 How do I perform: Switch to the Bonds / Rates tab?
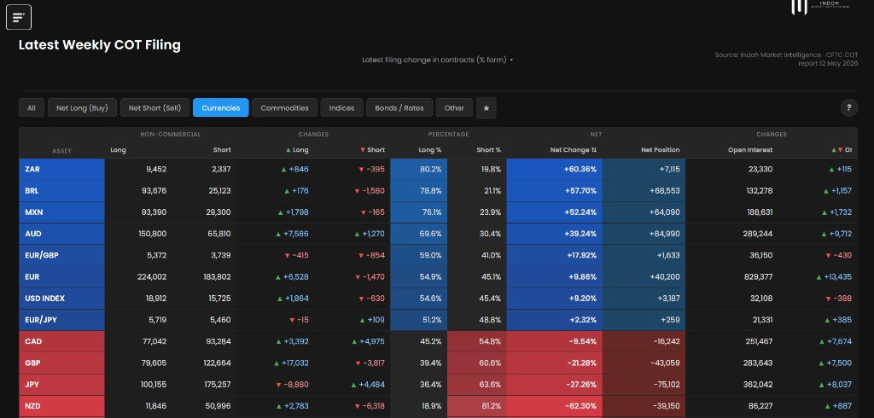coord(399,108)
